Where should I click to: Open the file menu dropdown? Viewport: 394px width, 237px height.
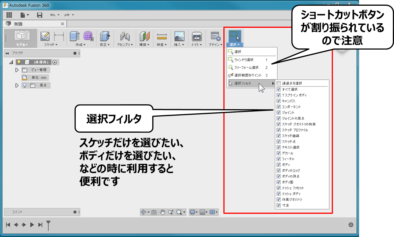25,15
